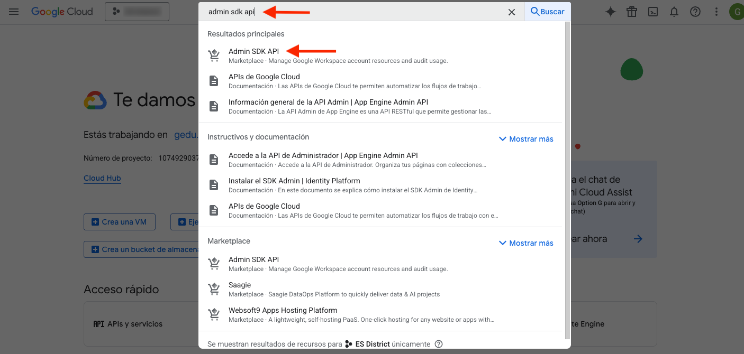Open Gemini sparkle assistant icon
This screenshot has width=744, height=354.
tap(611, 12)
